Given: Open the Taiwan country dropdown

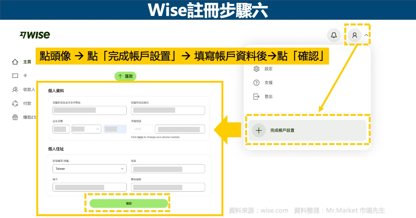Looking at the screenshot, I should 90,169.
